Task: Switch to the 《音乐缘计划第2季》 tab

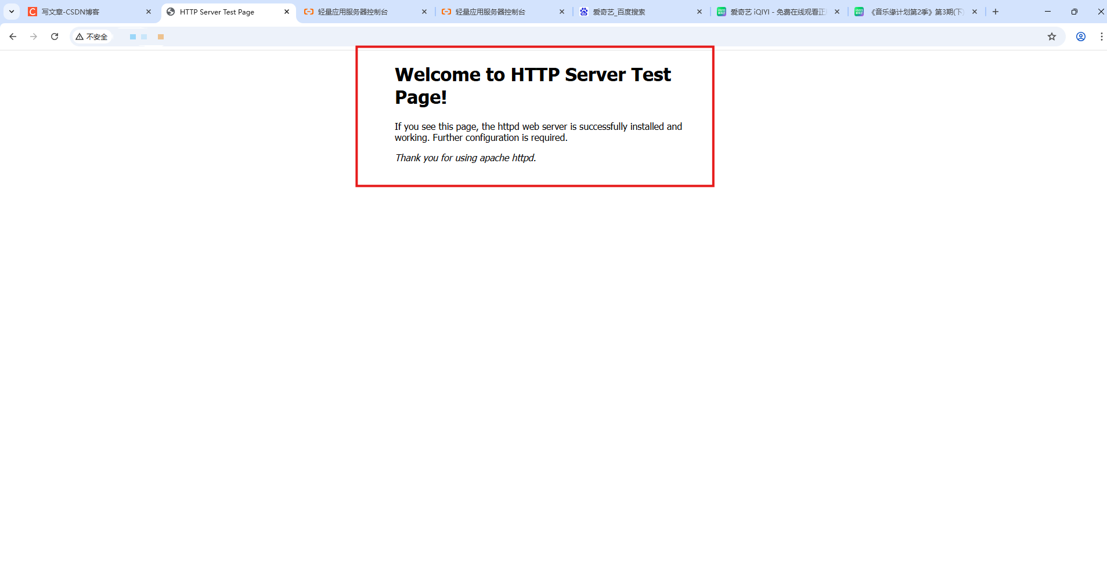Action: tap(916, 12)
